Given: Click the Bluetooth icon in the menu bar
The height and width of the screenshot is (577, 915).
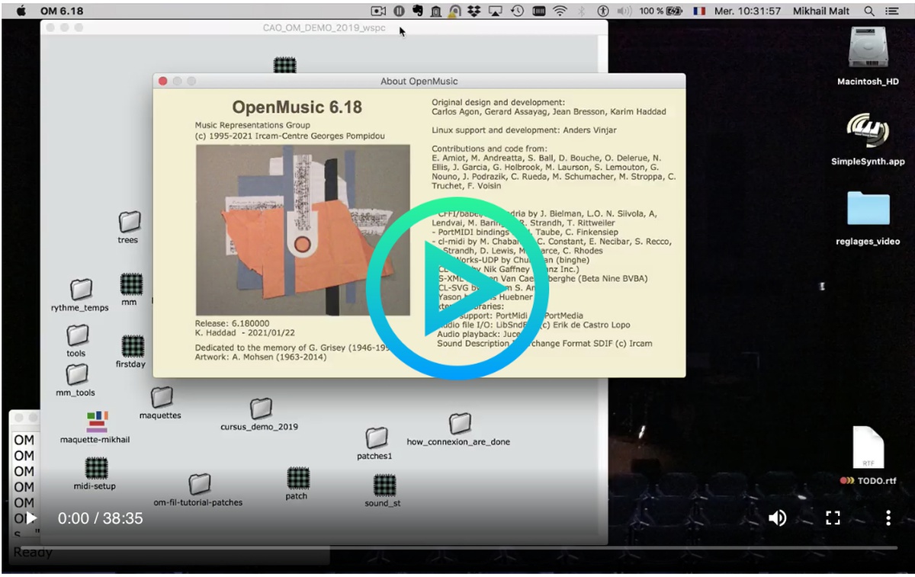Looking at the screenshot, I should point(582,11).
